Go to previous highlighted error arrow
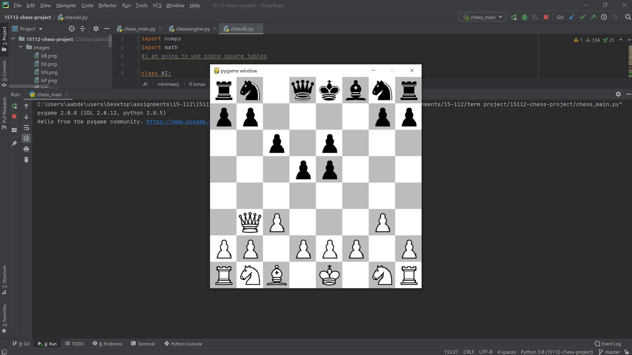This screenshot has height=355, width=632. pos(620,40)
